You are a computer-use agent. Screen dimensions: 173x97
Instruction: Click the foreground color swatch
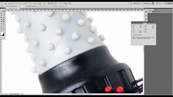click(2, 33)
